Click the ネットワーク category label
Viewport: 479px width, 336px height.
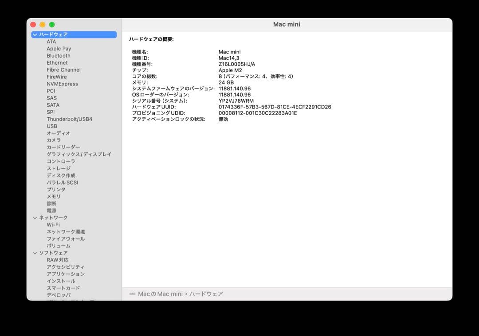pos(54,218)
